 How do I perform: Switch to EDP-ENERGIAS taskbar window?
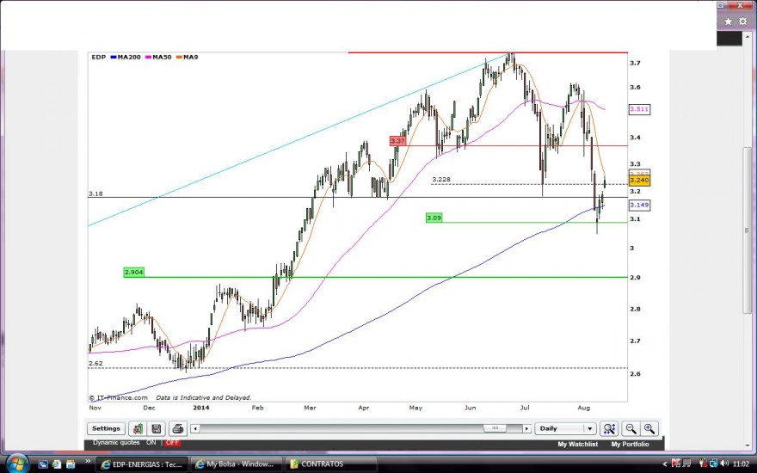141,464
